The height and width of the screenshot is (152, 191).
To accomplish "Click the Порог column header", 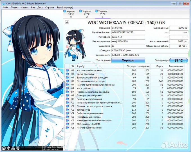I will click(159, 66).
